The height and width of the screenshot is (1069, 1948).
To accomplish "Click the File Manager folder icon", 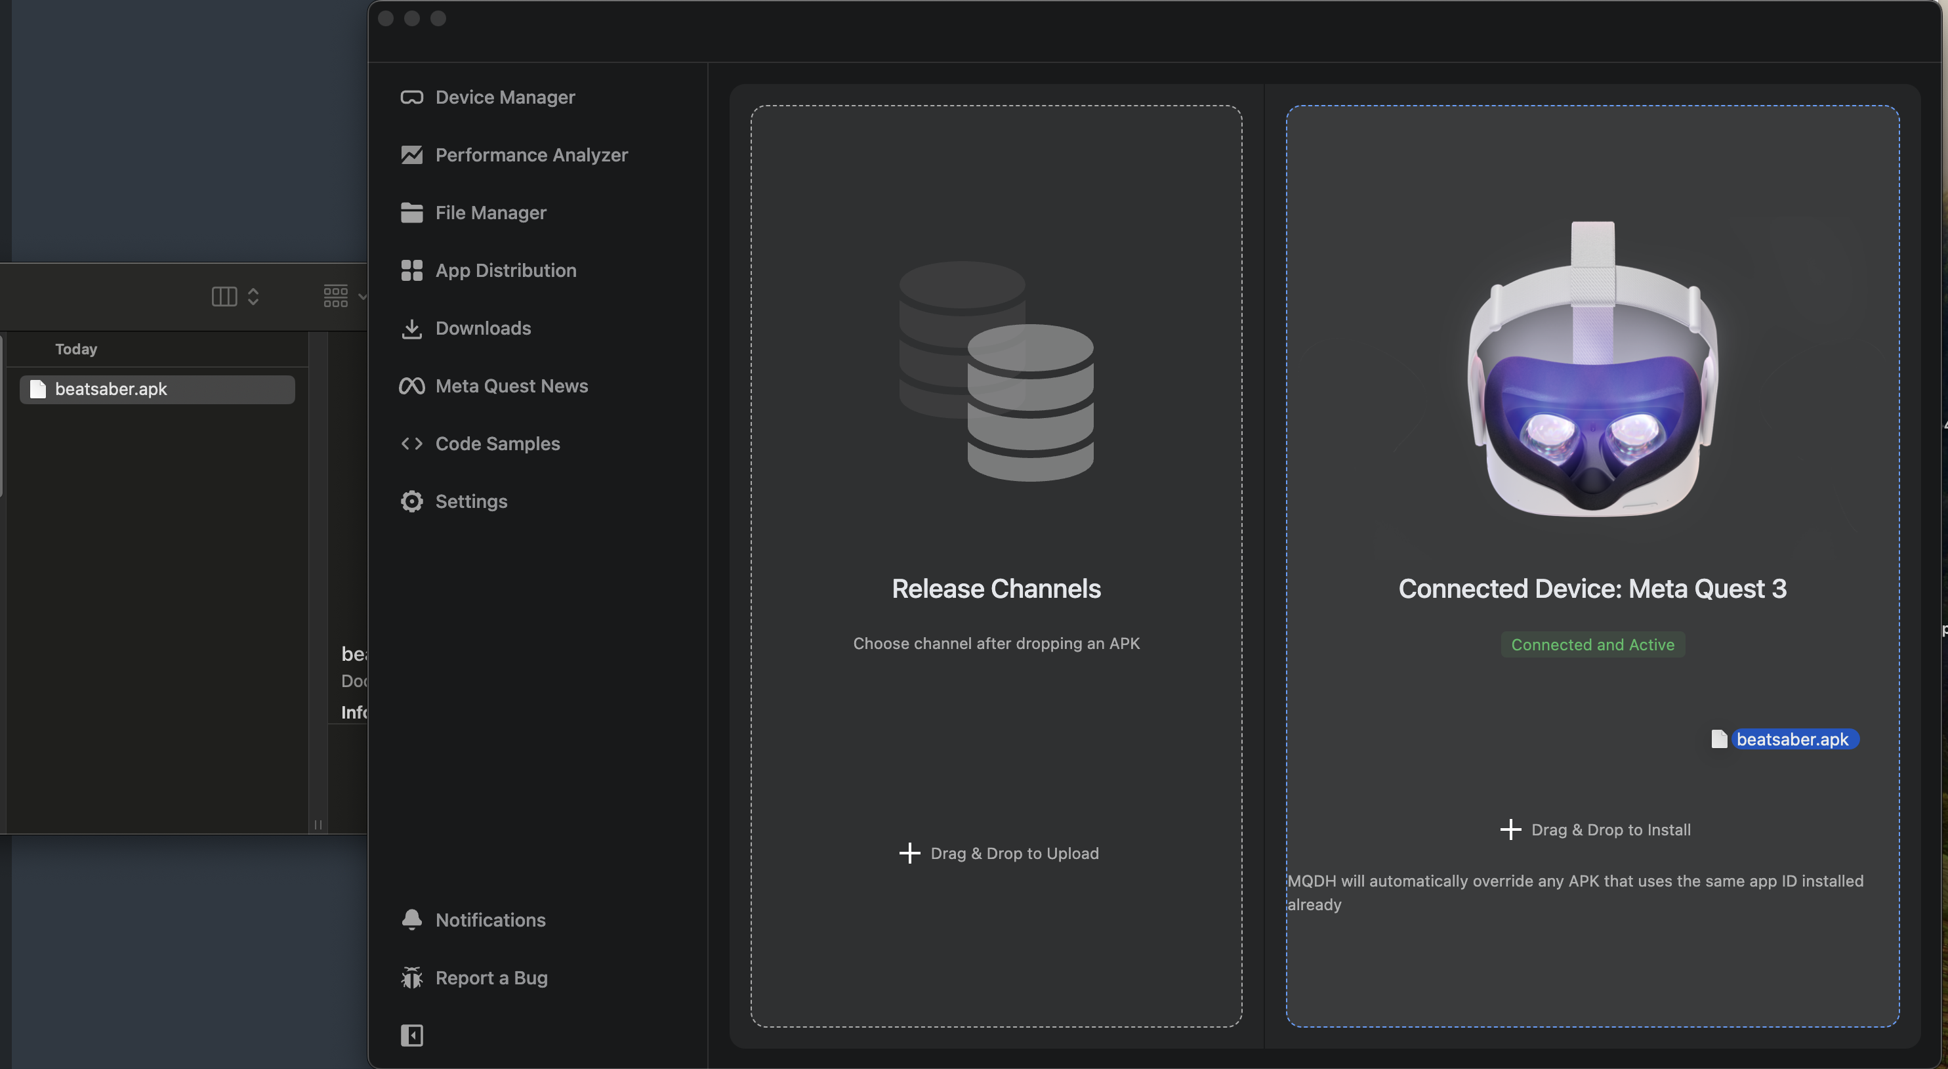I will pos(411,213).
